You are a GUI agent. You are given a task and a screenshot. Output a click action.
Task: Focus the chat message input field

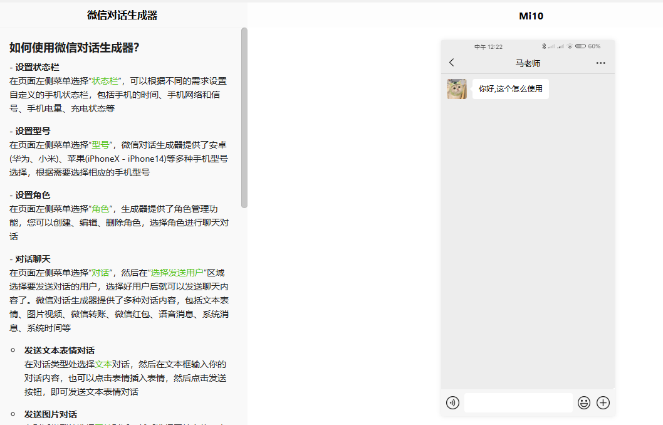(x=518, y=402)
